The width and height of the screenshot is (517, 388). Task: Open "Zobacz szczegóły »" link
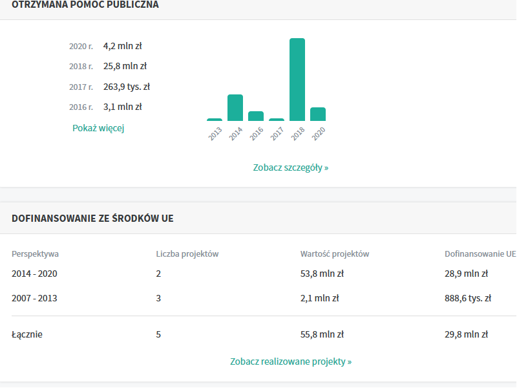[x=291, y=167]
